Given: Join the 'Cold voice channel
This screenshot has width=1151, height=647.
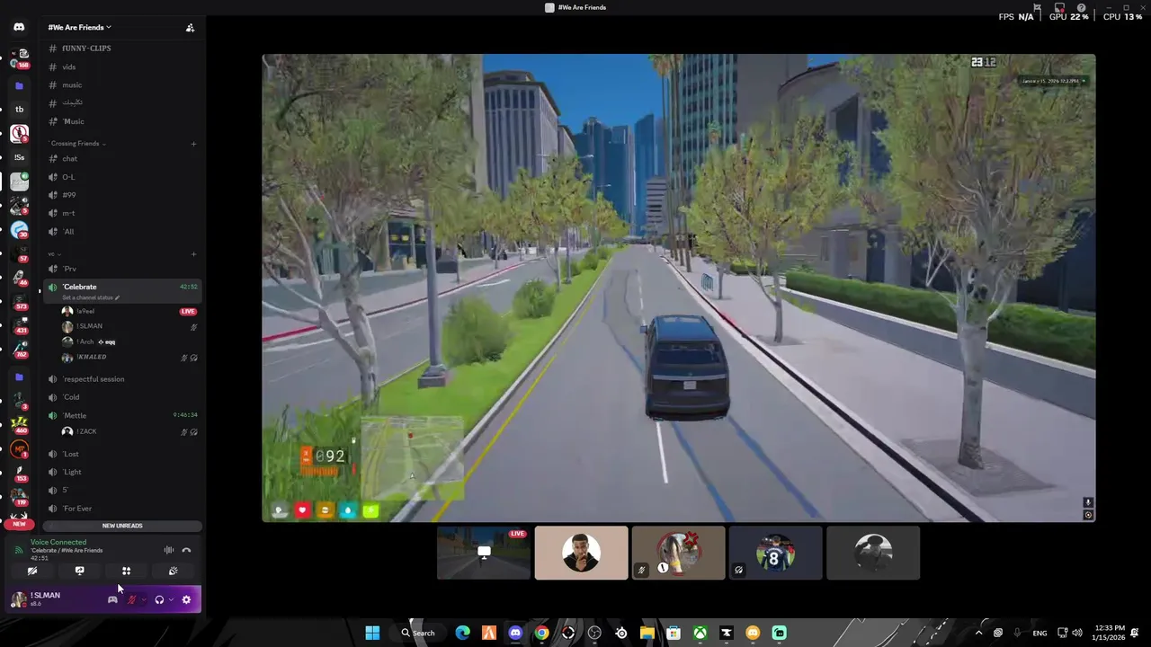Looking at the screenshot, I should pyautogui.click(x=121, y=397).
